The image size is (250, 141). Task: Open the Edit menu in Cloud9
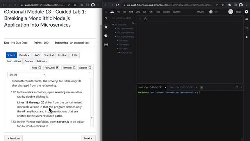tap(124, 12)
